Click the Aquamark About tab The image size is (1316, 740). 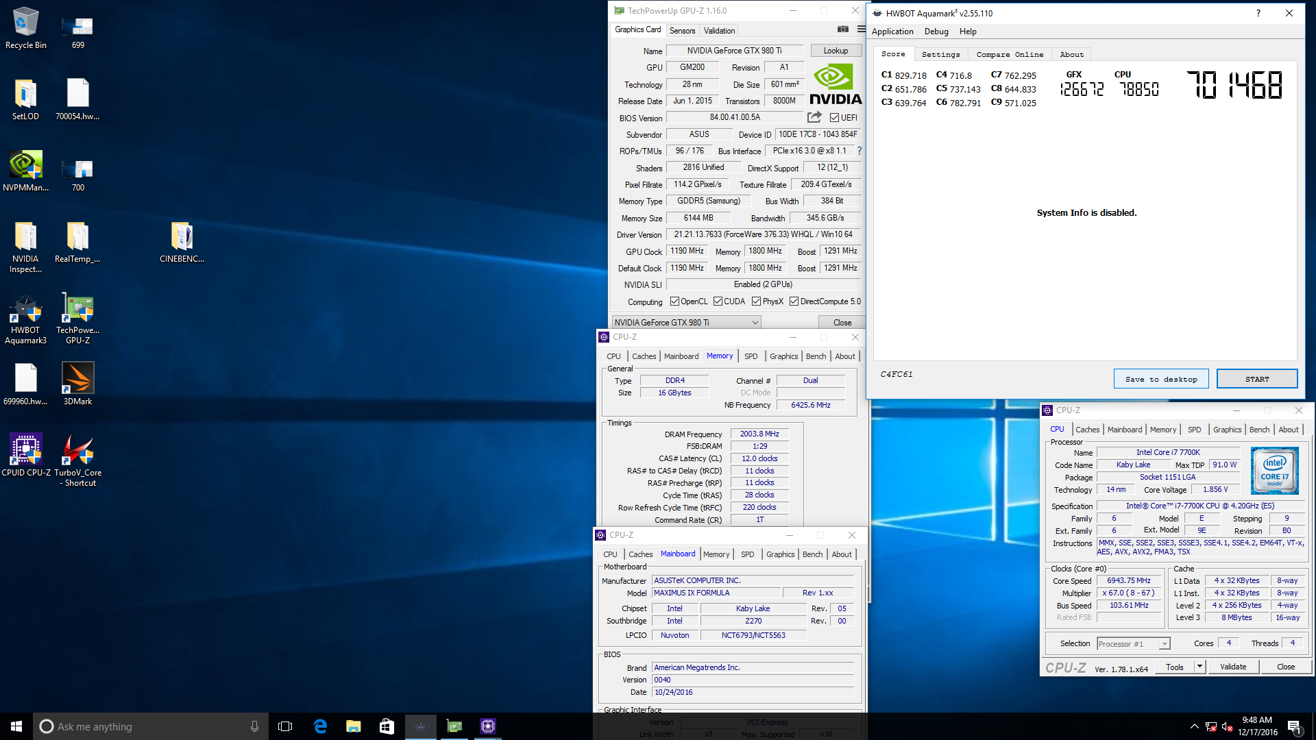tap(1072, 55)
